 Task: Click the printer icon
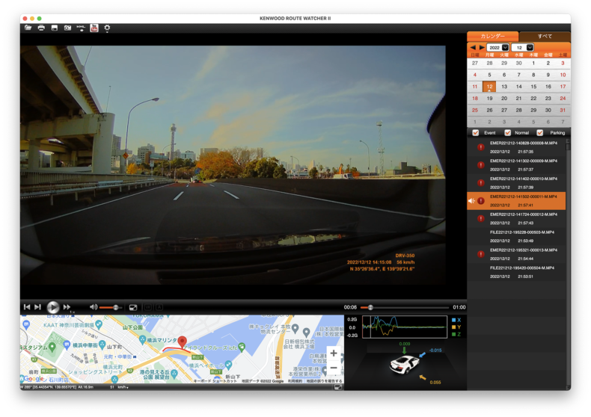[x=41, y=28]
